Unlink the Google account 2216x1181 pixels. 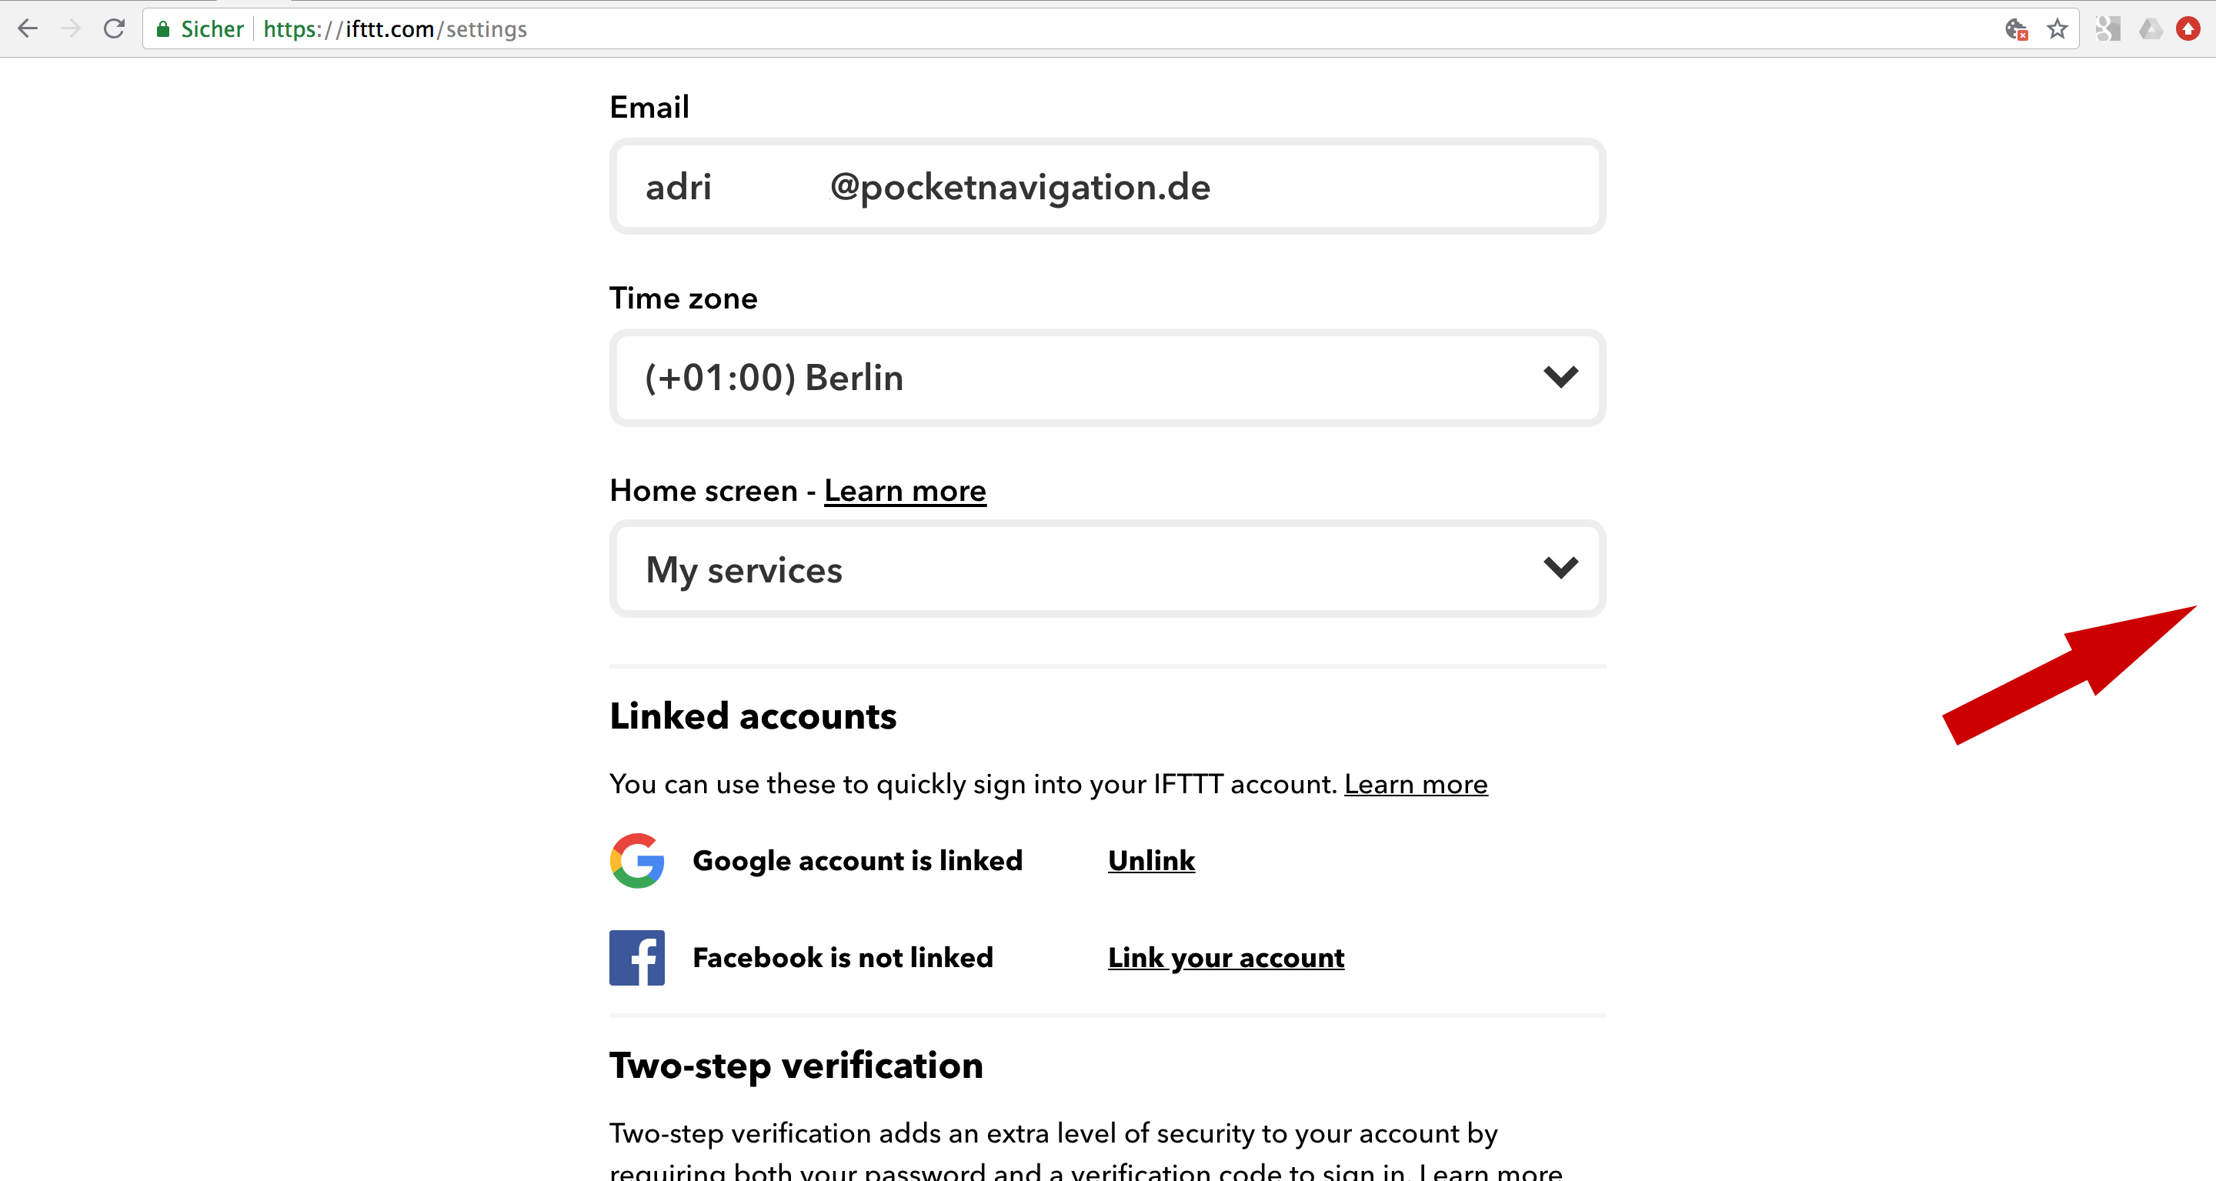(x=1151, y=860)
